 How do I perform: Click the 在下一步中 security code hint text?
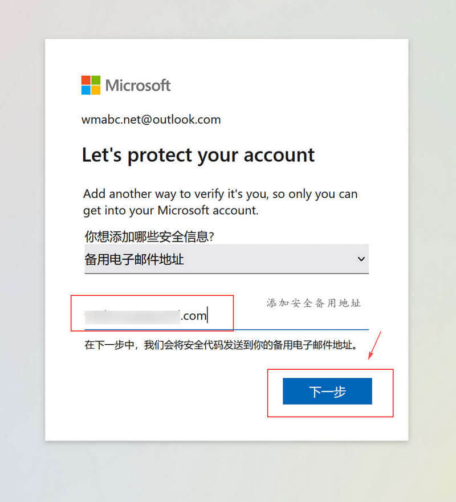click(221, 345)
